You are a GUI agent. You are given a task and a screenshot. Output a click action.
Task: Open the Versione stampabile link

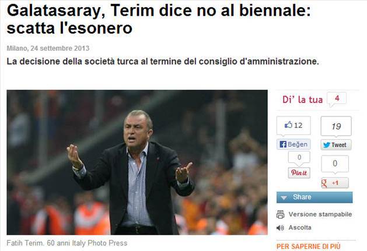point(320,214)
